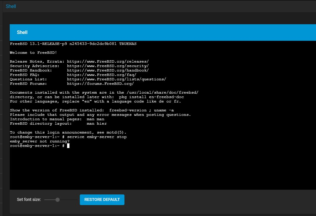Click the FreeBSD FAQ URL
The height and width of the screenshot is (216, 316).
coord(102,75)
